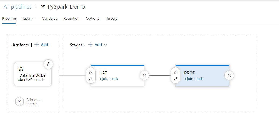Open the scheduled release trigger clock icon

click(x=19, y=102)
